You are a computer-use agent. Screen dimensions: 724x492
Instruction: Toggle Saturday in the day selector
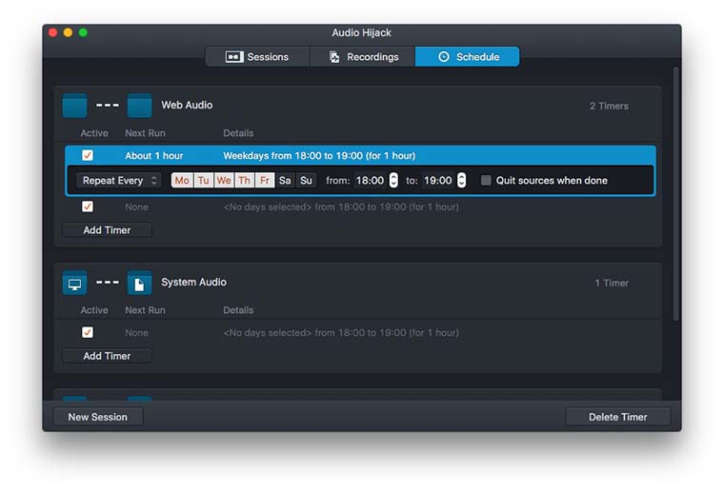[x=285, y=181]
